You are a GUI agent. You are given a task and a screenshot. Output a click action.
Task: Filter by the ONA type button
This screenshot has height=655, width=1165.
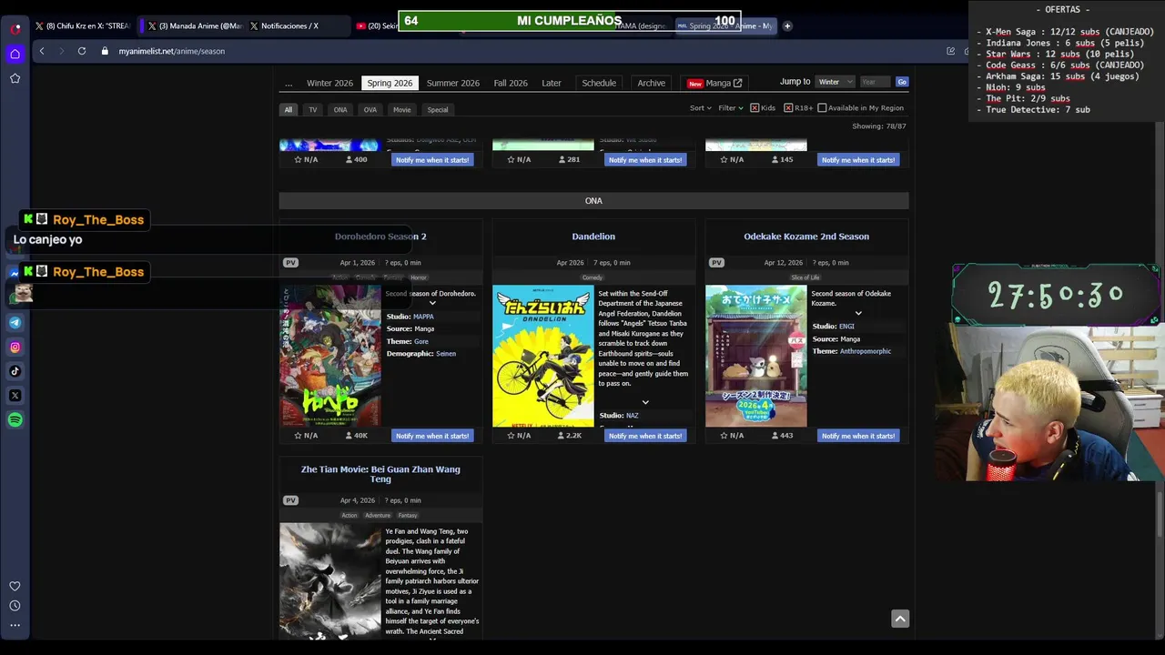click(x=340, y=109)
